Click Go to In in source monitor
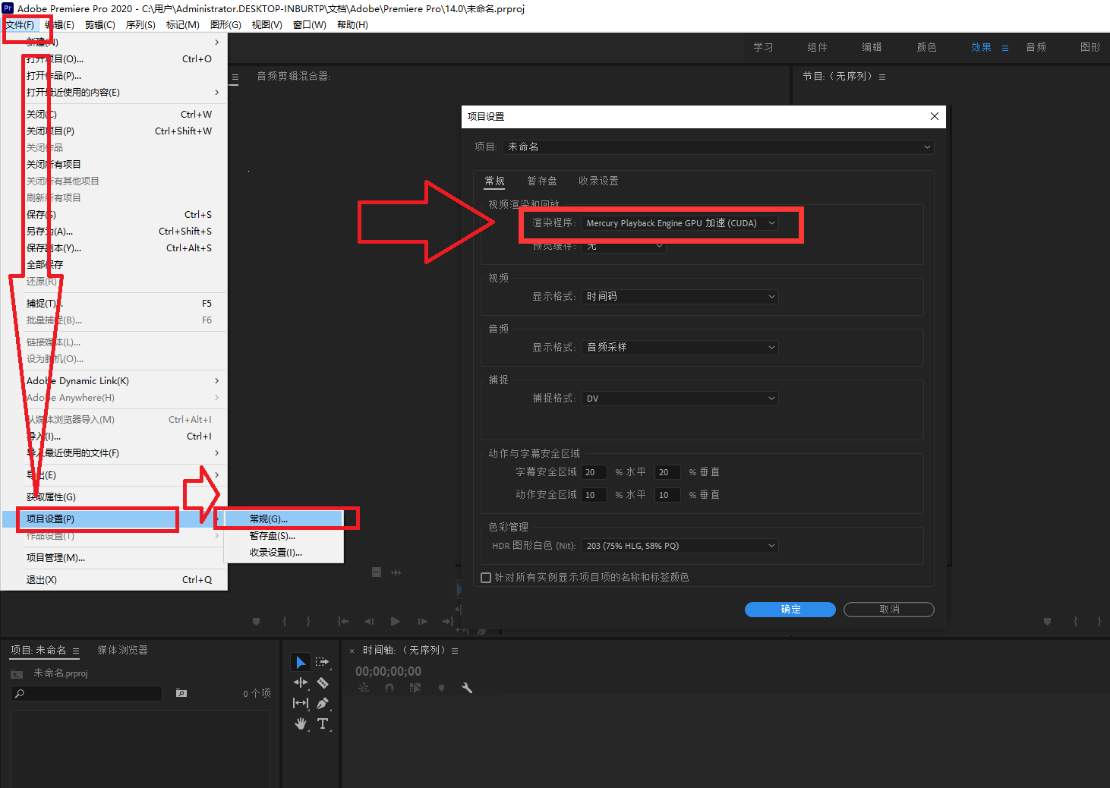 (343, 621)
